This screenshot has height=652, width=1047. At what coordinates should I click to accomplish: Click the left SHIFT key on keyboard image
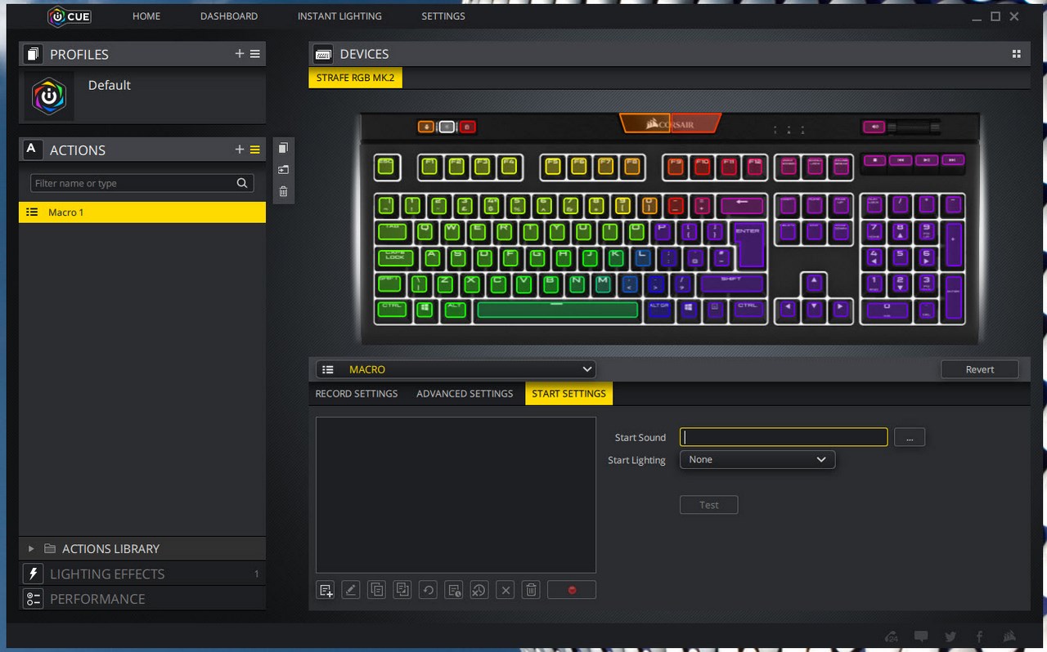pos(391,284)
